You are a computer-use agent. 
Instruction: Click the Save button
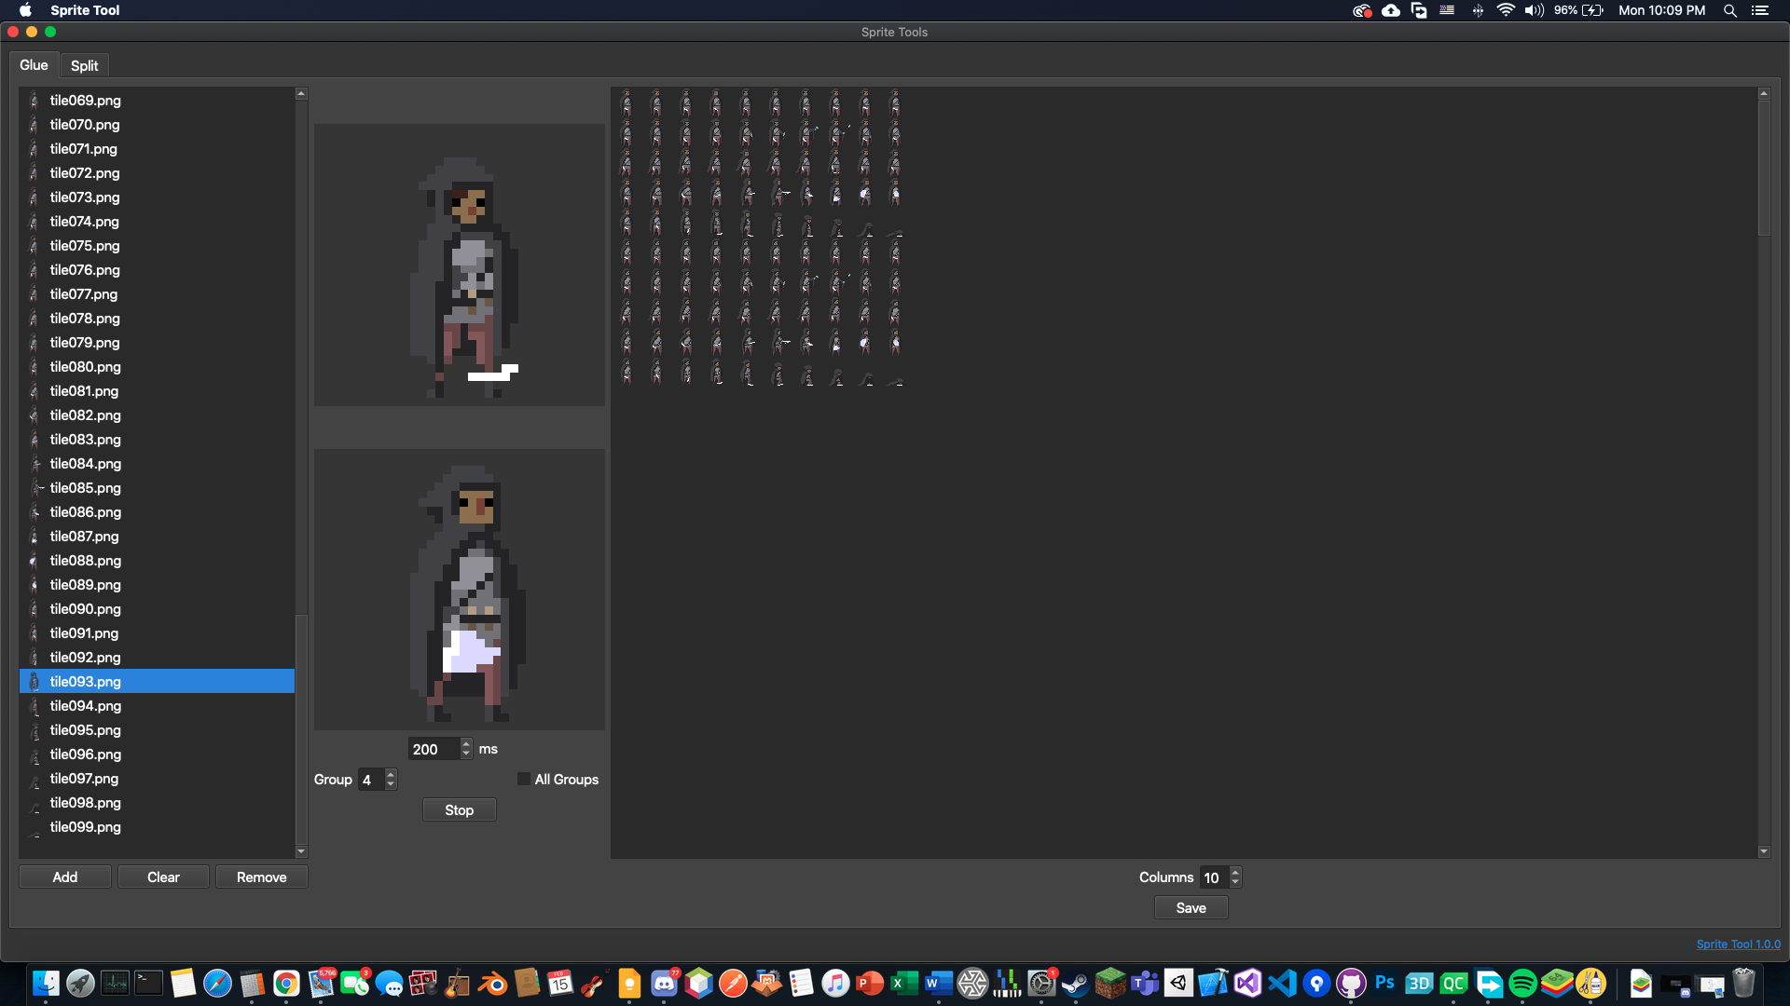coord(1191,908)
